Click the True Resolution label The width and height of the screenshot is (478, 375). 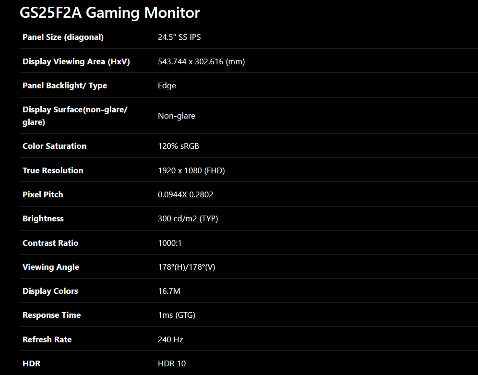pyautogui.click(x=53, y=170)
